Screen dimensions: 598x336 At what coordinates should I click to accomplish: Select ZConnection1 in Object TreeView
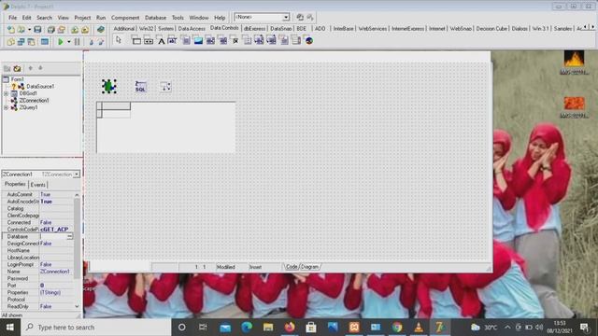34,101
